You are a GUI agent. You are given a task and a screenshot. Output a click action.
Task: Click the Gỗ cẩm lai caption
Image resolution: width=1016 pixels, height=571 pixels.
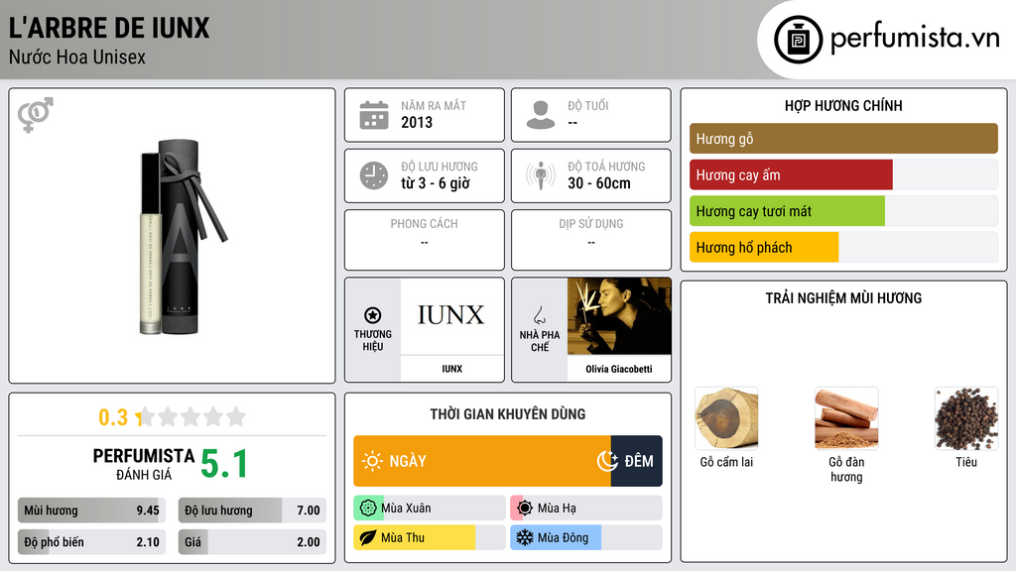(x=726, y=462)
